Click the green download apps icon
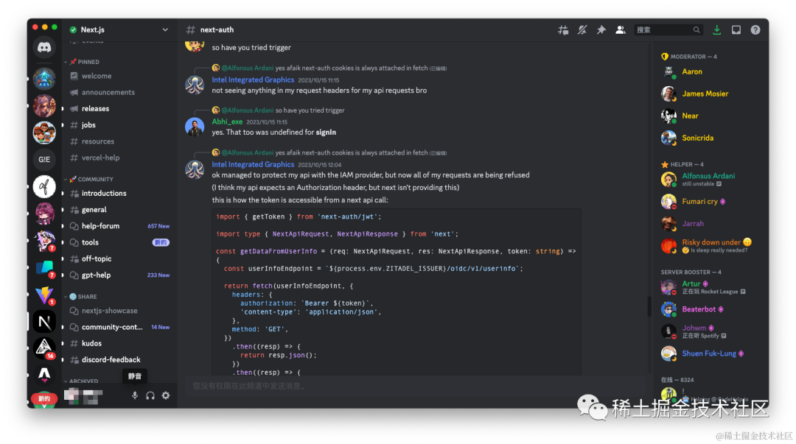 [717, 30]
